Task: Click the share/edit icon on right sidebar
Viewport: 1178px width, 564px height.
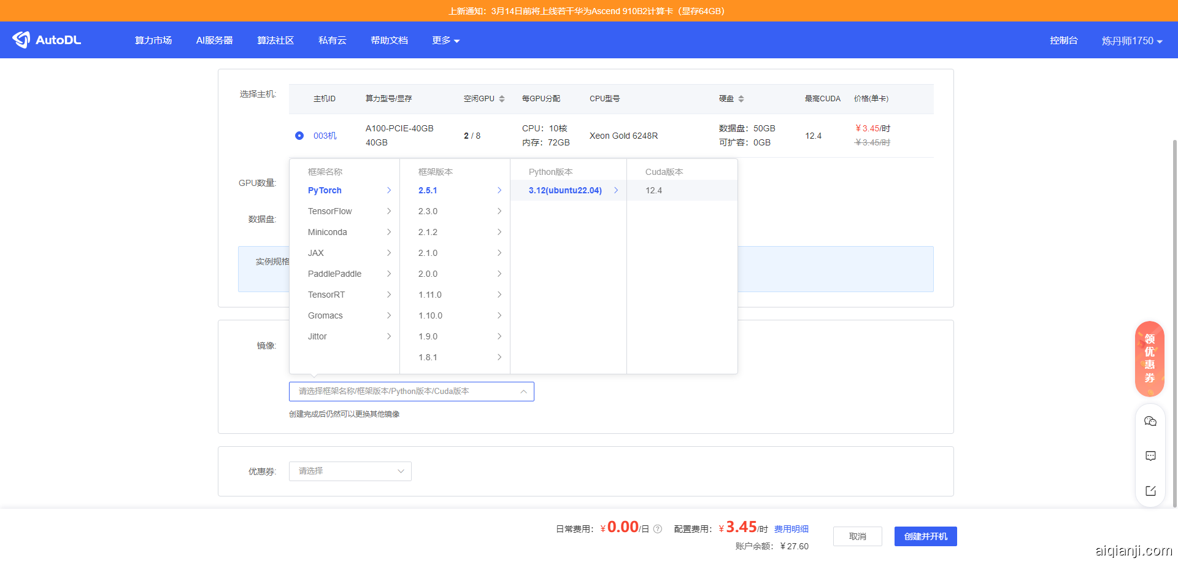Action: 1150,490
